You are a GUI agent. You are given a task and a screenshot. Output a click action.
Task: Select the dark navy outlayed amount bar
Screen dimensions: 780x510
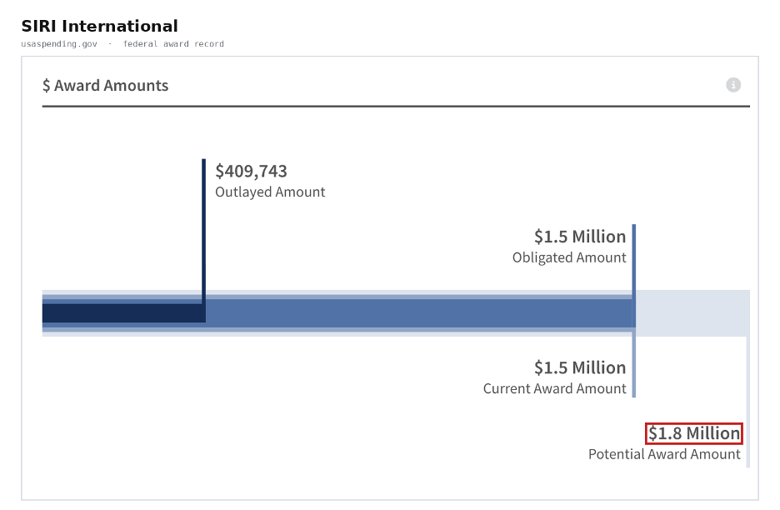click(124, 313)
